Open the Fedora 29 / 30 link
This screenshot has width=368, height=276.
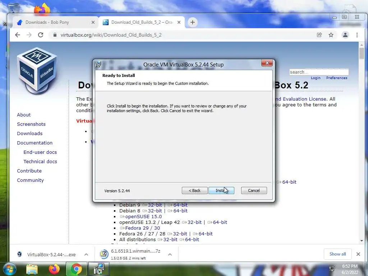142,228
